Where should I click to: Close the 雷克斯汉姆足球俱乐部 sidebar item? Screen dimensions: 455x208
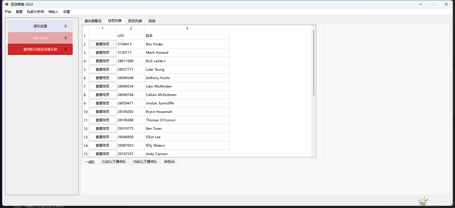(66, 50)
